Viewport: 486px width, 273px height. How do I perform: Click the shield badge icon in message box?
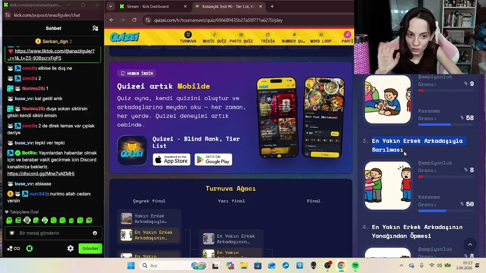point(12,233)
